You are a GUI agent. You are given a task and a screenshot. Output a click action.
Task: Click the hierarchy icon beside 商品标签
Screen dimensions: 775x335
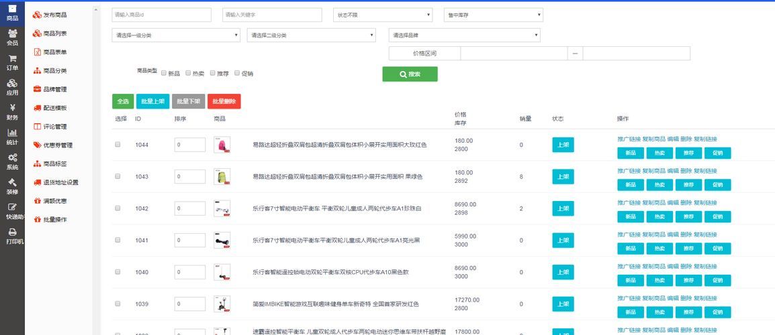tap(37, 163)
